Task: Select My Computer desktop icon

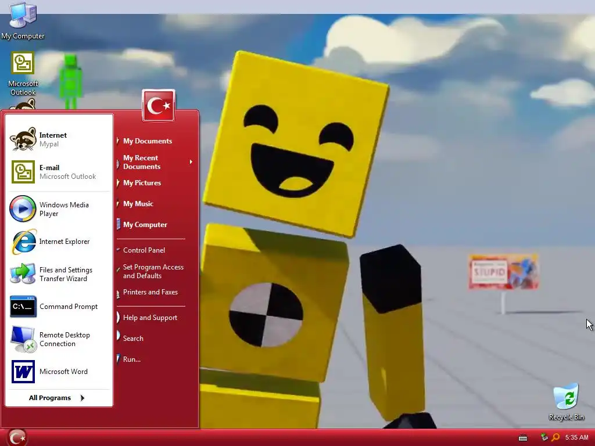Action: (x=23, y=21)
